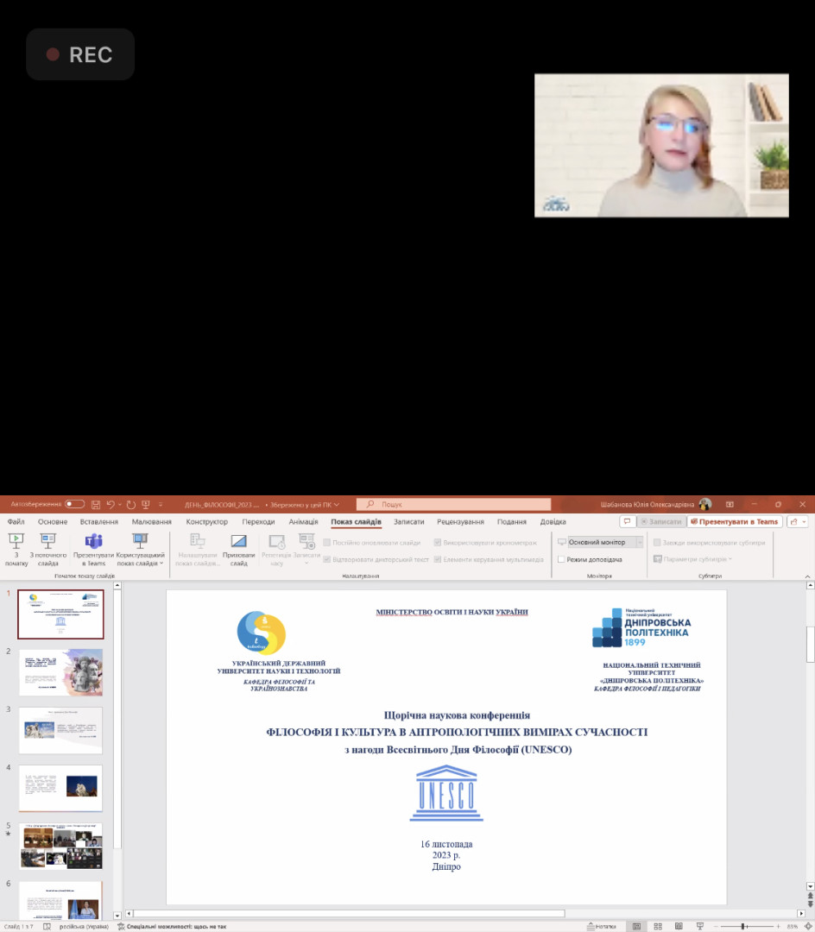Select slide 2 thumbnail
Image resolution: width=815 pixels, height=932 pixels.
point(60,672)
